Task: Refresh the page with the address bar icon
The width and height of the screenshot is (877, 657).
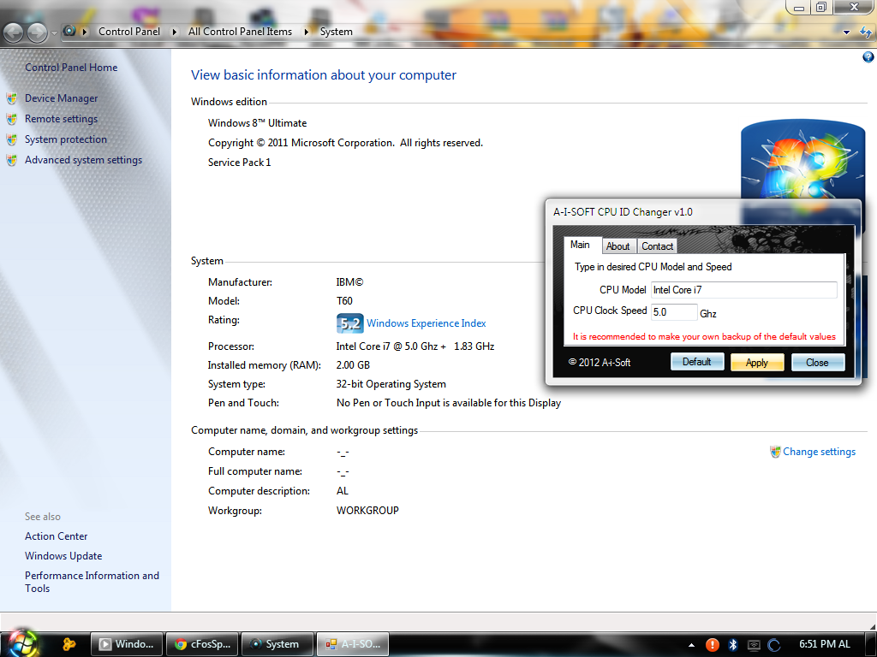Action: [868, 32]
